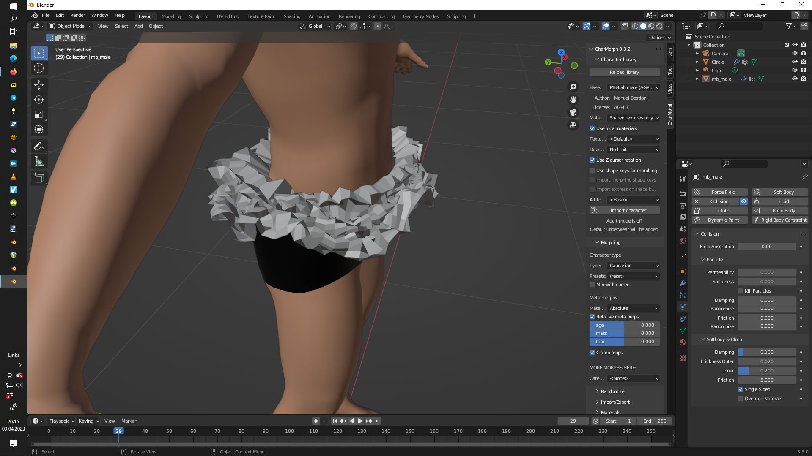Select the Scale tool
This screenshot has height=456, width=812.
coord(39,115)
